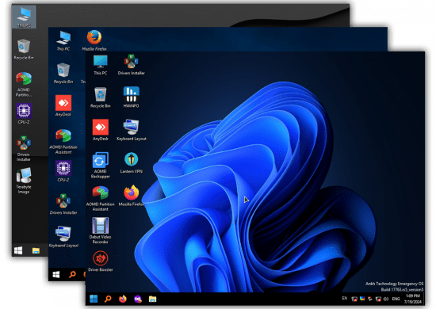
Task: Open Recycle Bin on the back gray desktop
Action: pos(24,50)
